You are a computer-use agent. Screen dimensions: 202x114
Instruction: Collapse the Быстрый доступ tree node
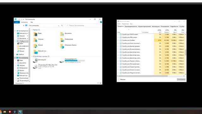click(x=15, y=31)
